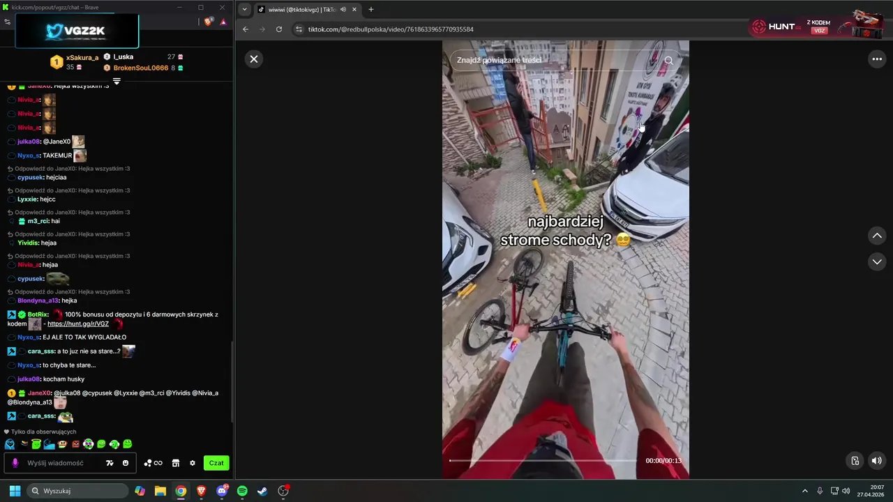Click the Brave Rewards triangle icon
893x502 pixels.
point(223,22)
